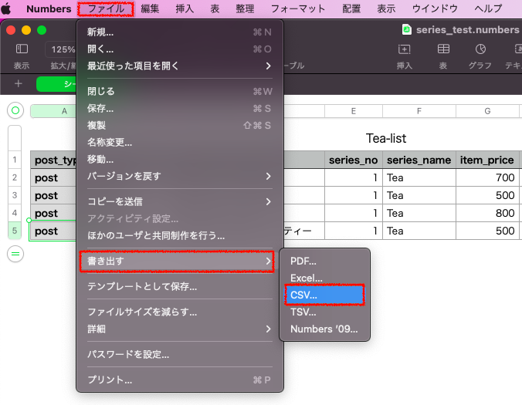Viewport: 522px width, 405px height.
Task: Click the post cell in row 3
Action: [54, 195]
